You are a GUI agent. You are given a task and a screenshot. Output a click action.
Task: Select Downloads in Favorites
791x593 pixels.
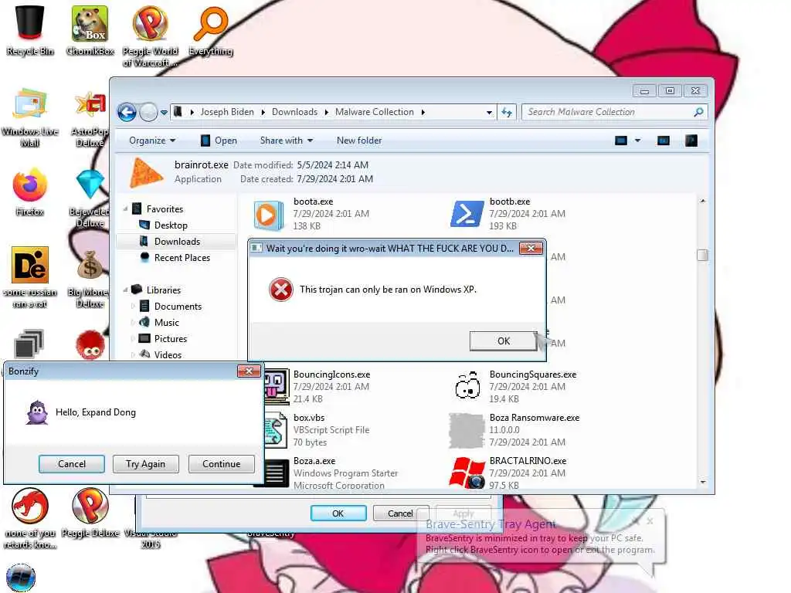(x=177, y=242)
